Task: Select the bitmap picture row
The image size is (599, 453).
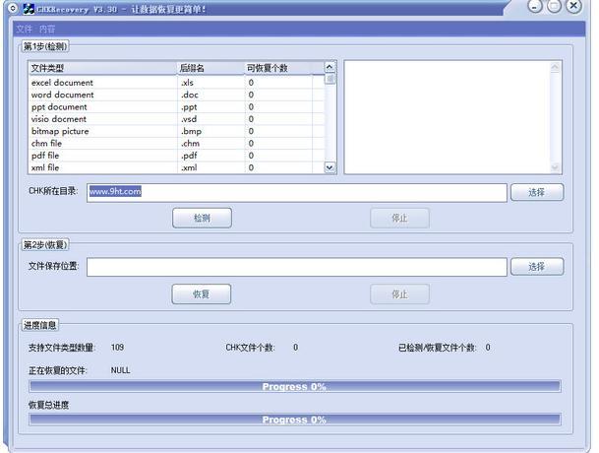Action: (x=176, y=131)
